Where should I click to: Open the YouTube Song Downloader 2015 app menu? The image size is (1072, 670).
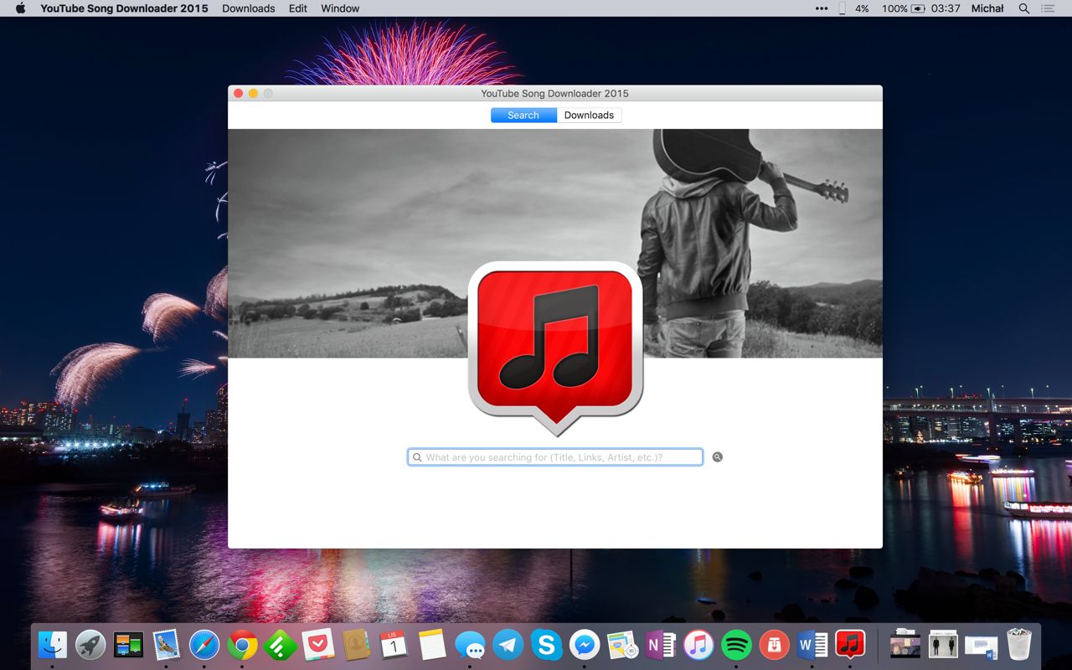click(124, 8)
